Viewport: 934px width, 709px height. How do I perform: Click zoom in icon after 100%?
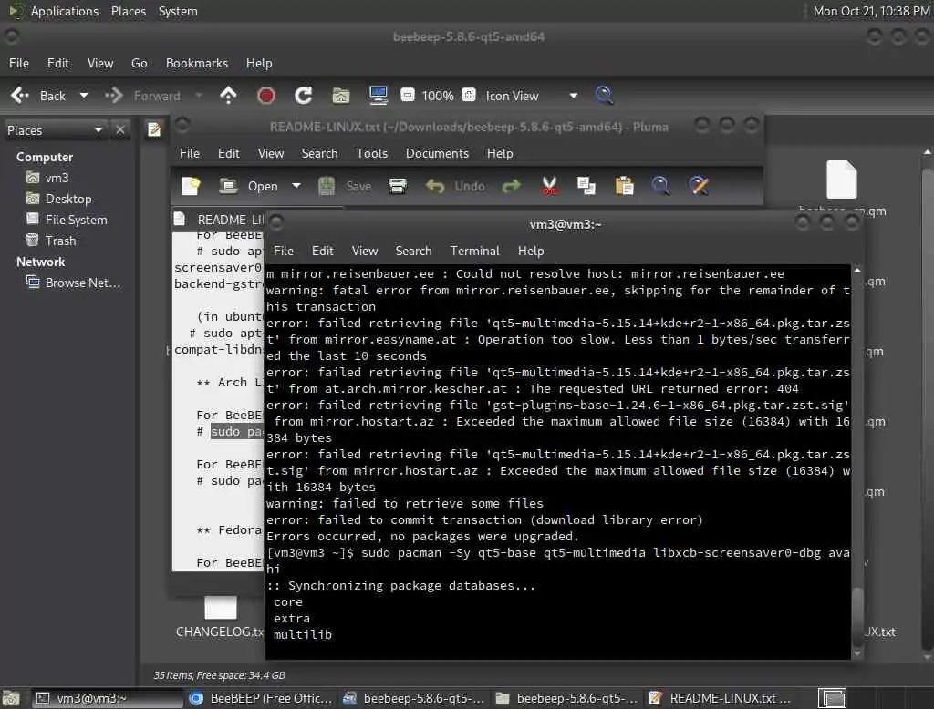pyautogui.click(x=470, y=96)
